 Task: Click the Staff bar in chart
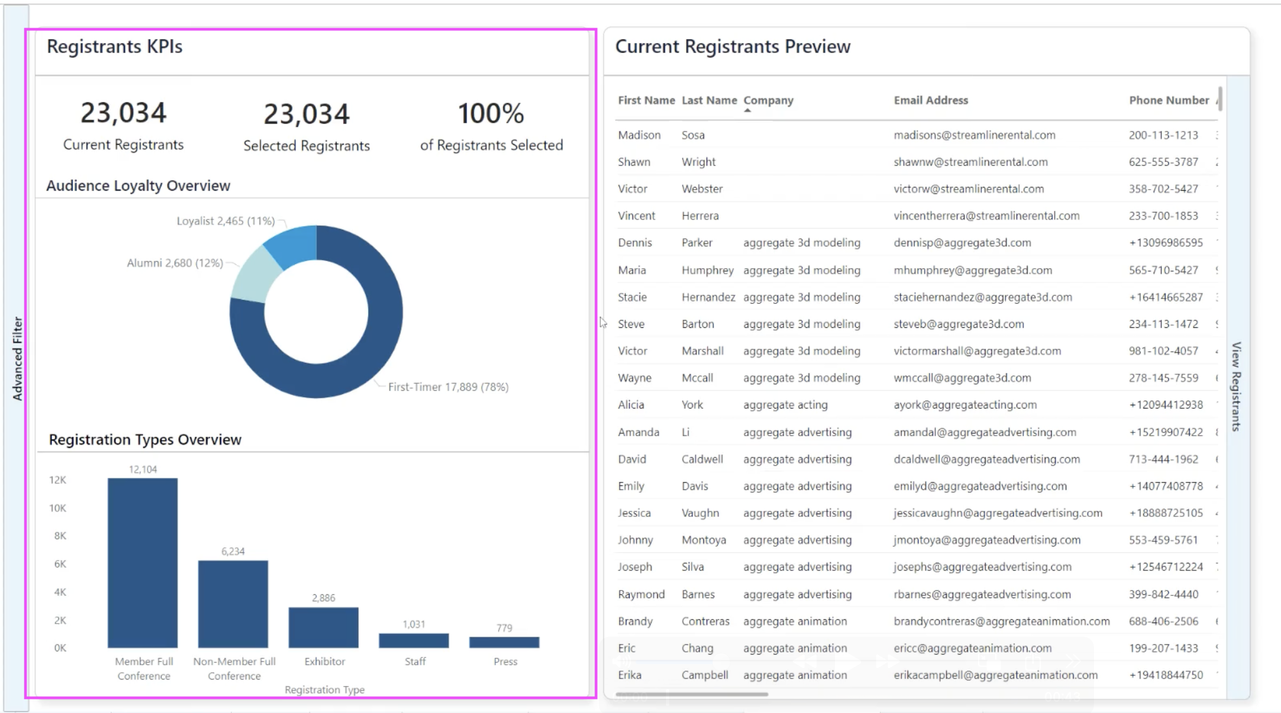414,640
